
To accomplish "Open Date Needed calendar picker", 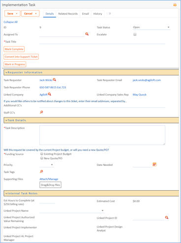I will pyautogui.click(x=154, y=164).
